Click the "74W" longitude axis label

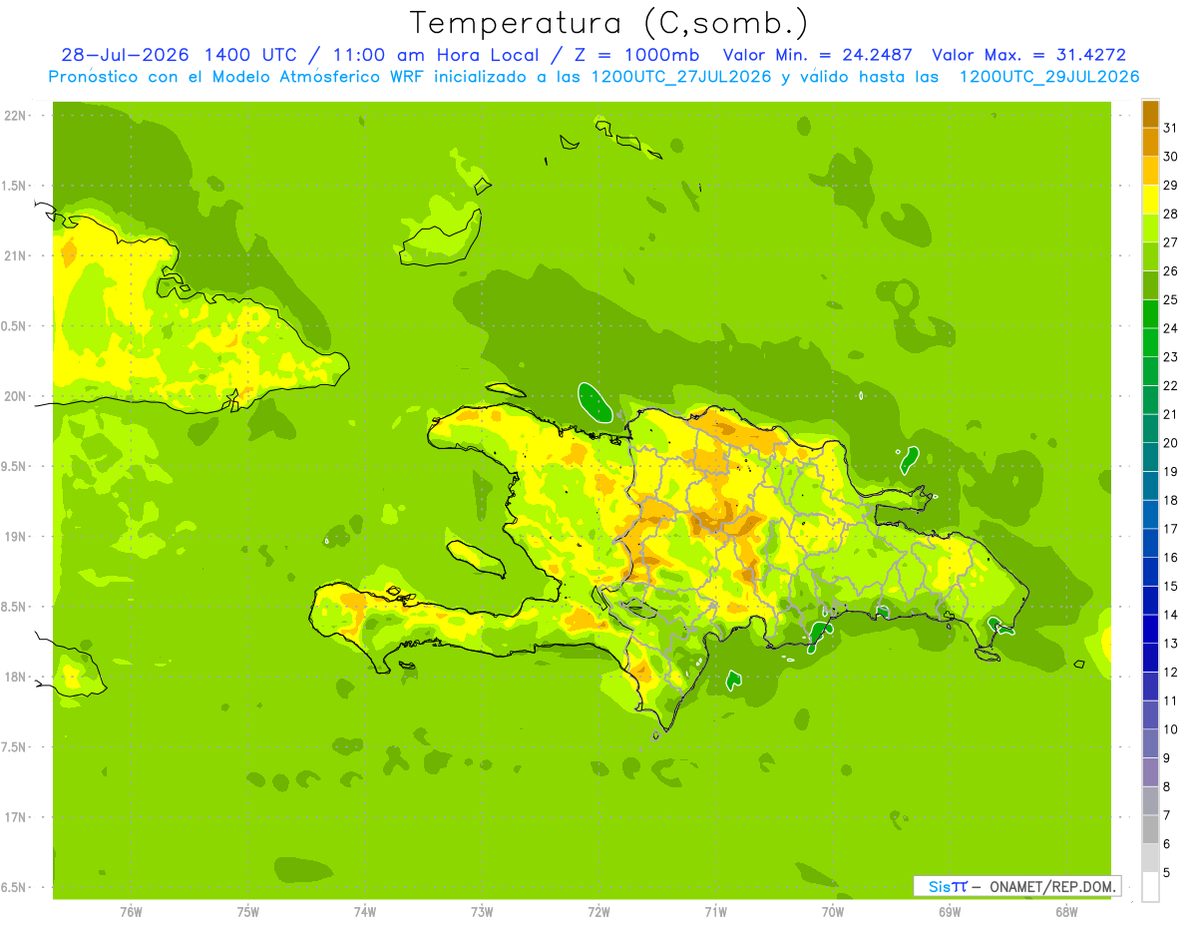click(x=364, y=912)
